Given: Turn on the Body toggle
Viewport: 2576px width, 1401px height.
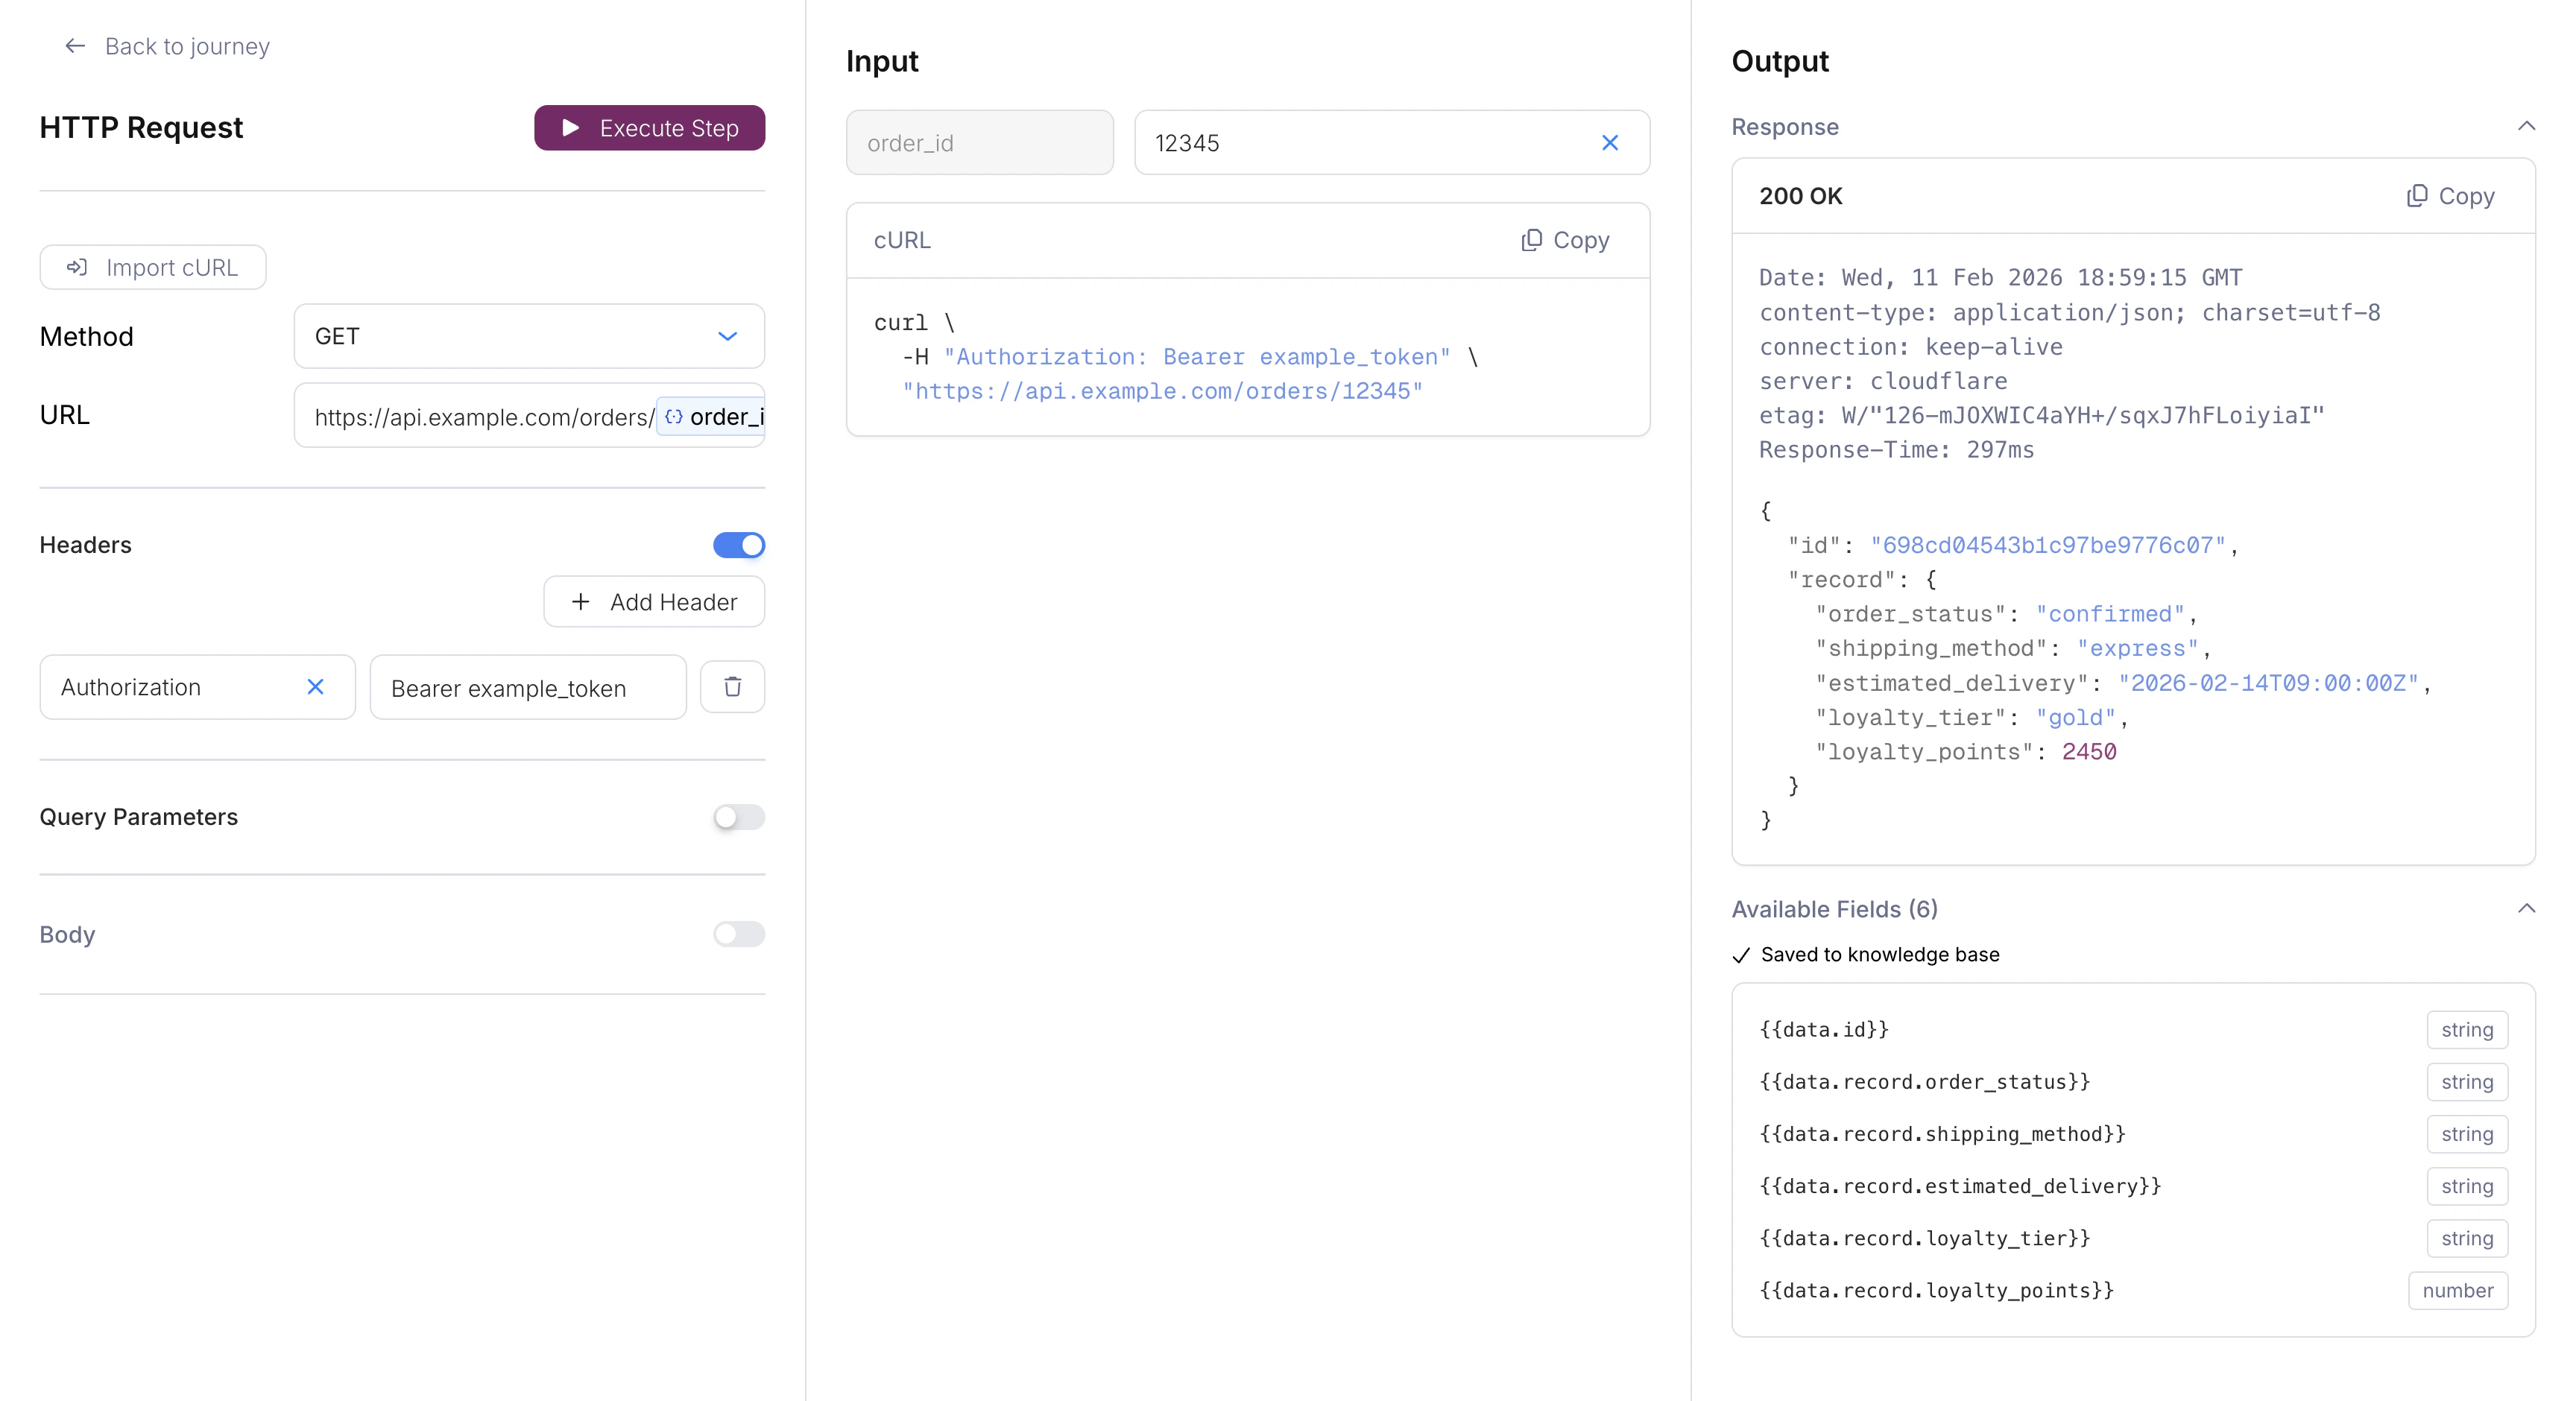Looking at the screenshot, I should (738, 934).
